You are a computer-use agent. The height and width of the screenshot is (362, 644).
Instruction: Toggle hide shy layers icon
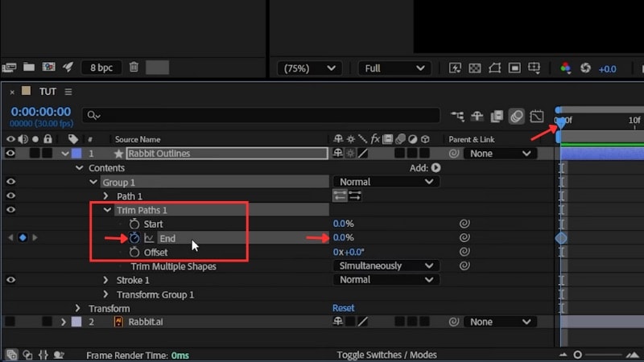click(x=477, y=116)
